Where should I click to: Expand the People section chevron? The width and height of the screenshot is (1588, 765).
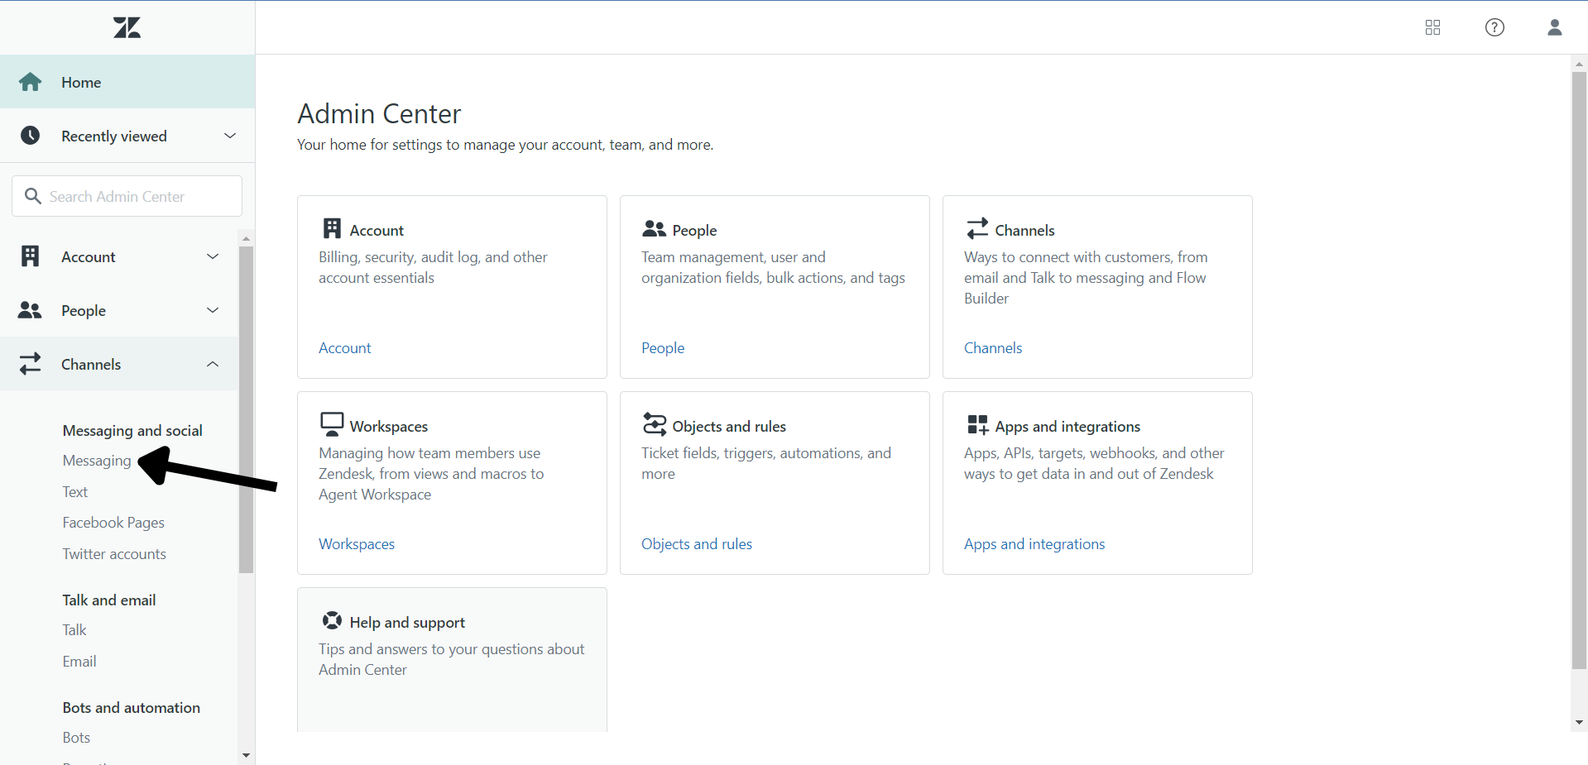pyautogui.click(x=213, y=310)
